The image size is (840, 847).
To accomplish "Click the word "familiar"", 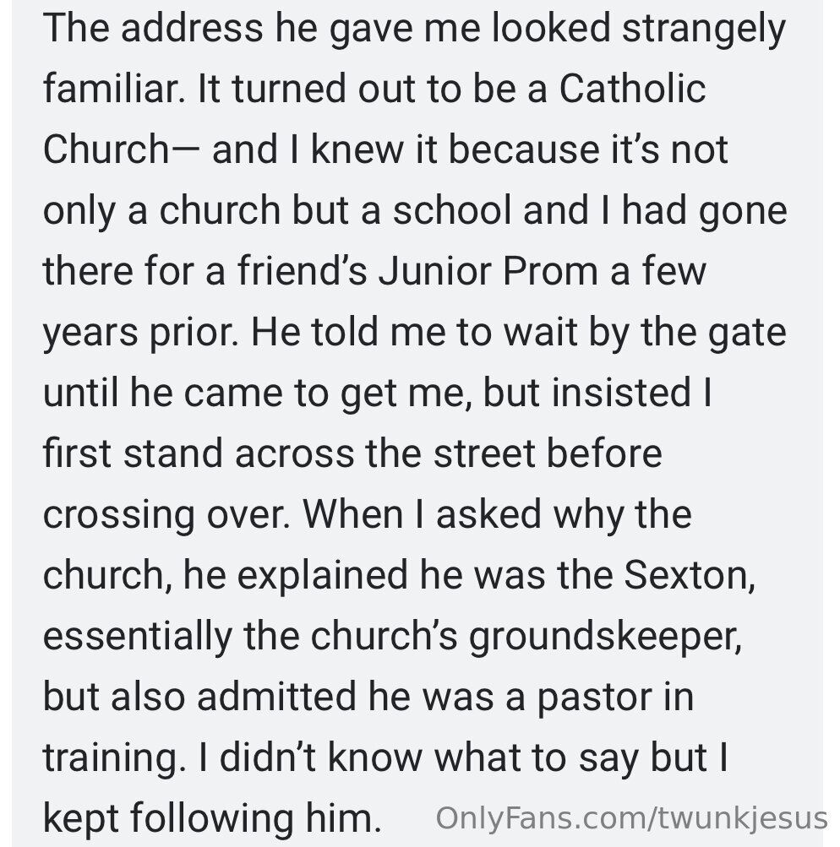I will pos(112,90).
